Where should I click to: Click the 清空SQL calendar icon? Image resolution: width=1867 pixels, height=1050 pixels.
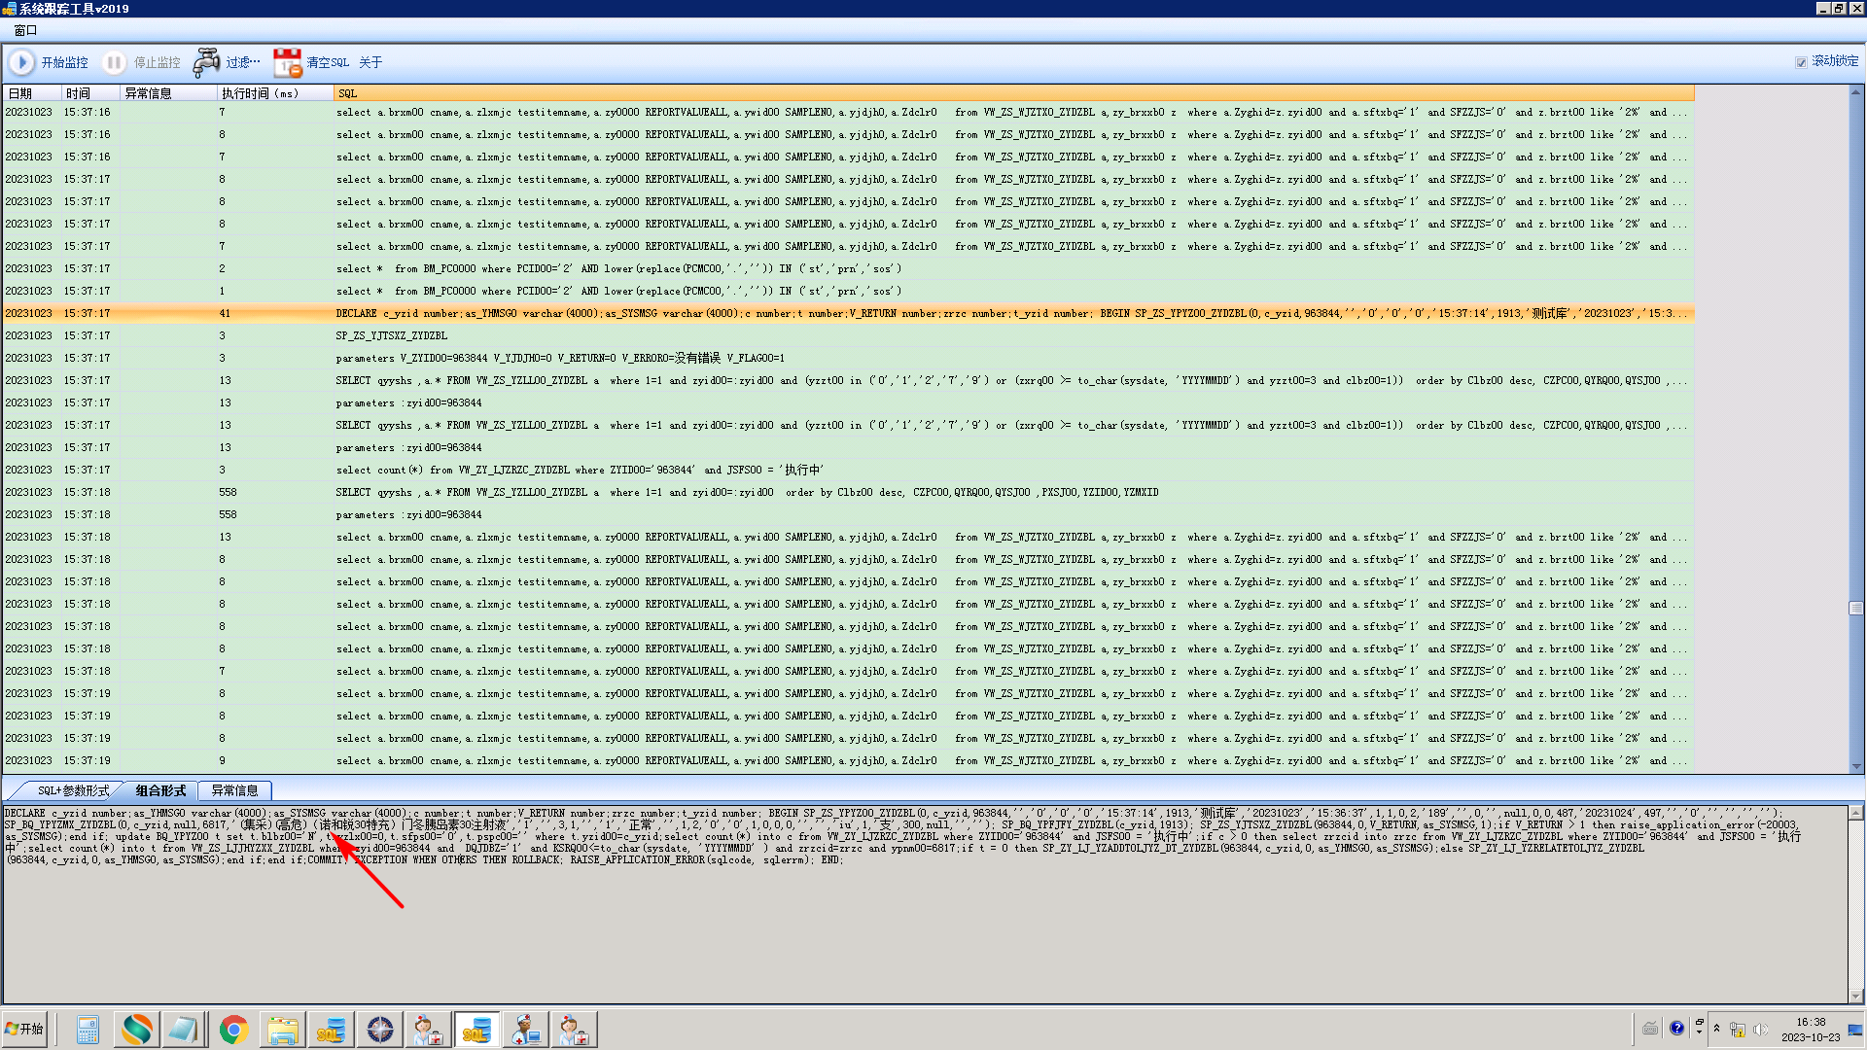pyautogui.click(x=287, y=62)
